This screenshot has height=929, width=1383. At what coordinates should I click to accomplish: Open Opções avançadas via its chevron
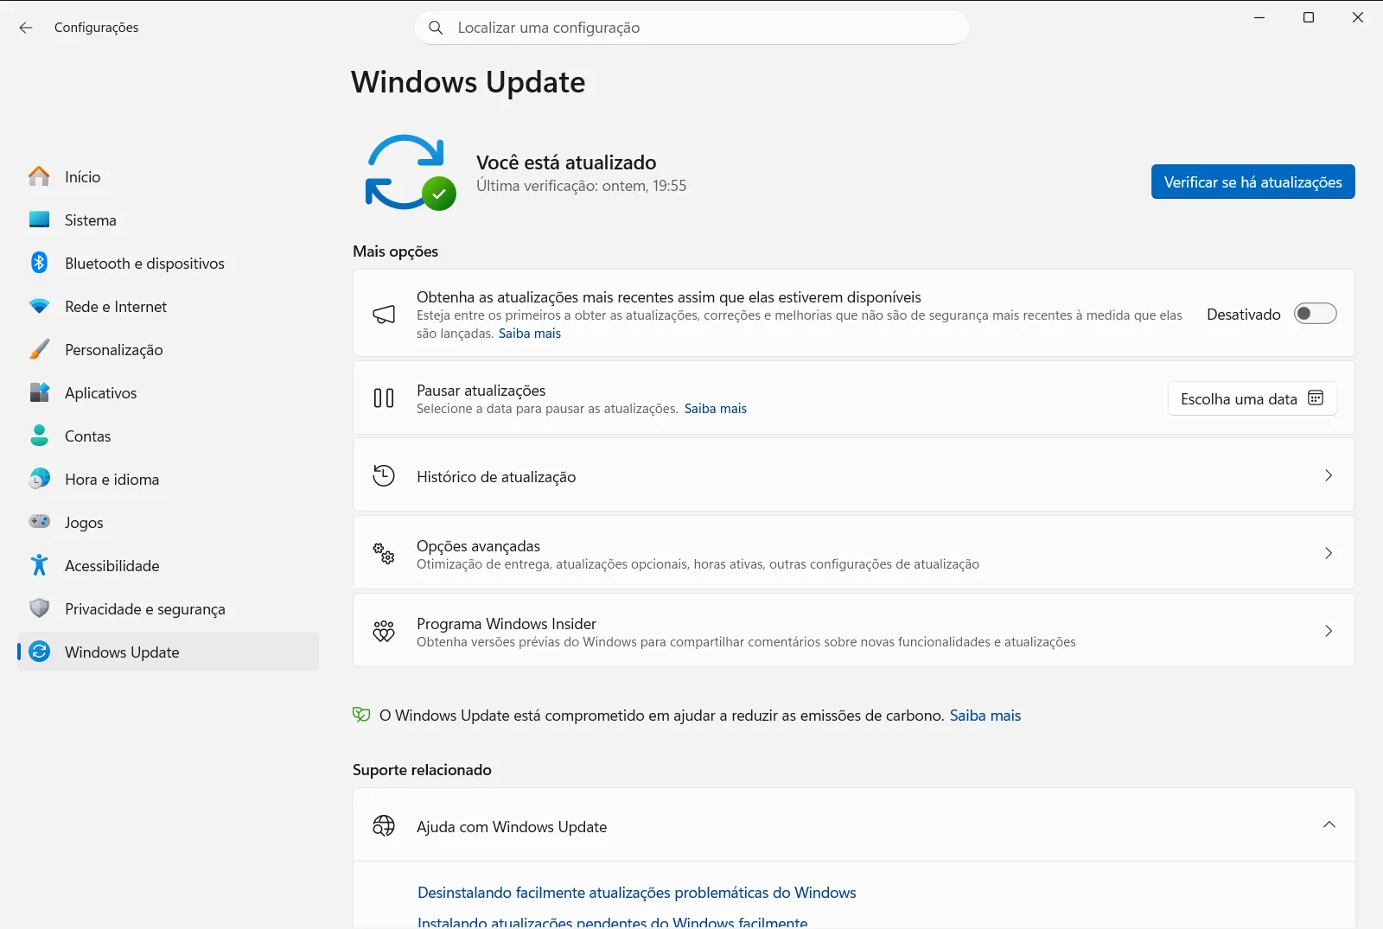1329,553
